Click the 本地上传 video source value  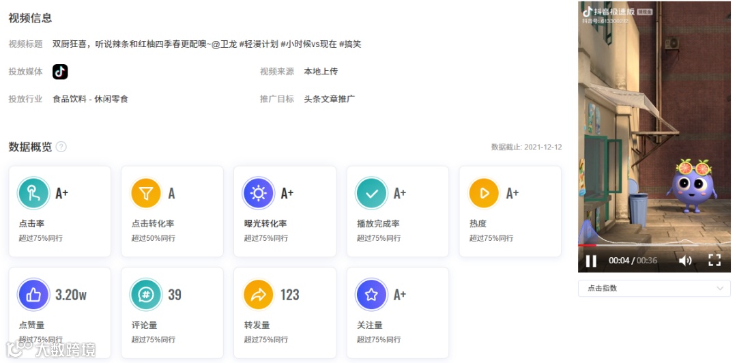(321, 72)
